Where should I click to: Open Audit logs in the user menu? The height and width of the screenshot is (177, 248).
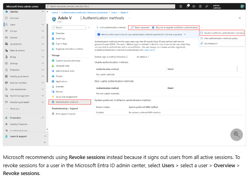pos(60,38)
